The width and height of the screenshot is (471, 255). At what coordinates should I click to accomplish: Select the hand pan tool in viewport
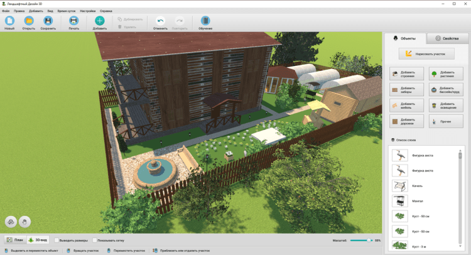pos(24,221)
